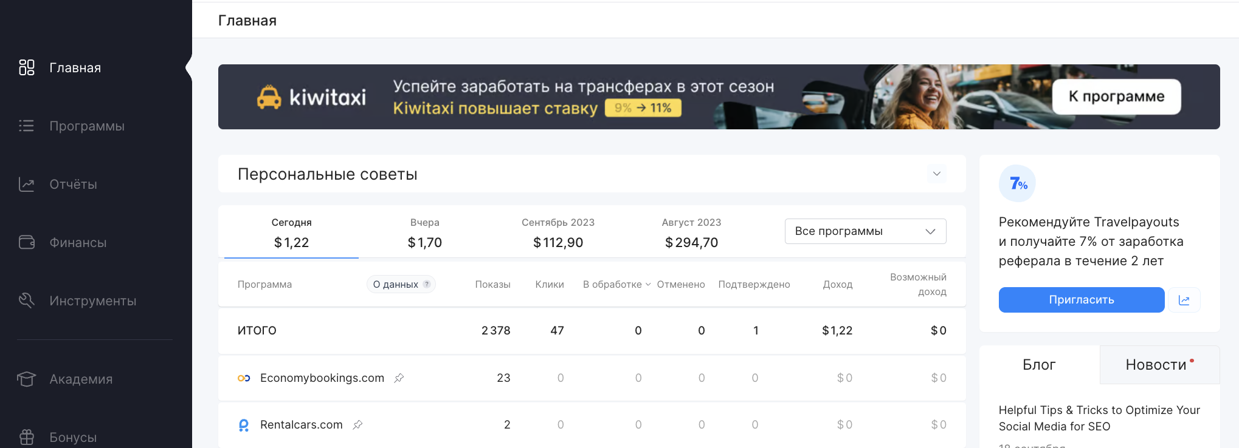Click the ИТОГО income value $1,22
This screenshot has height=448, width=1239.
837,331
